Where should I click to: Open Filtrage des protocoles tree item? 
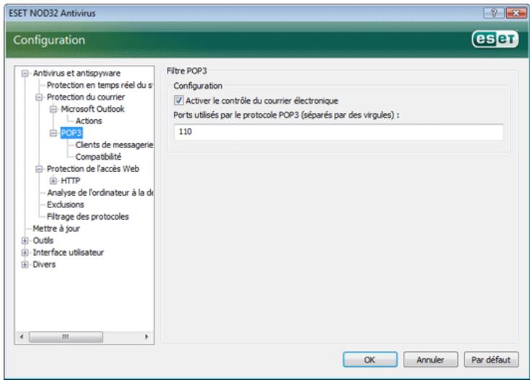(88, 217)
